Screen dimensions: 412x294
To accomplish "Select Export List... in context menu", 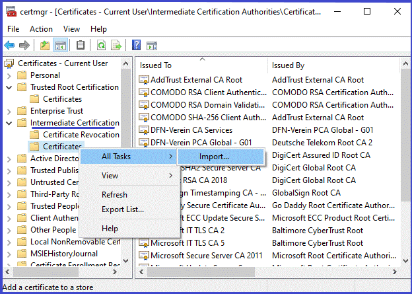I will click(129, 209).
